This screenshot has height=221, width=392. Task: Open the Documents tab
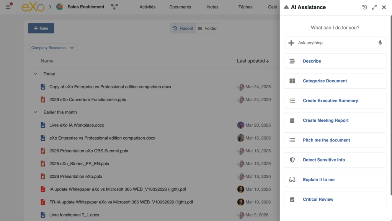tap(180, 7)
